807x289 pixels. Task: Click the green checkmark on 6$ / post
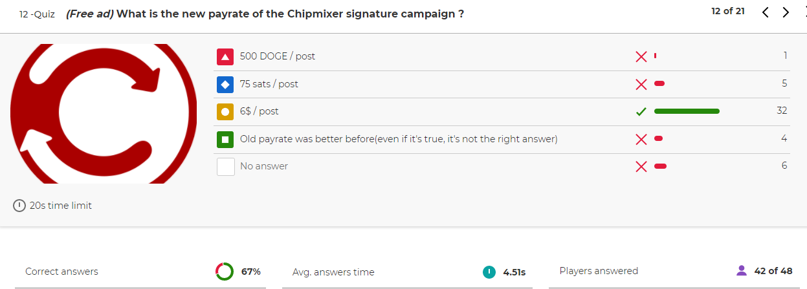point(641,111)
